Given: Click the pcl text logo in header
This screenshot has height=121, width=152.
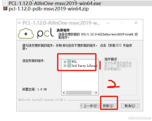Looking at the screenshot, I should [x=45, y=33].
